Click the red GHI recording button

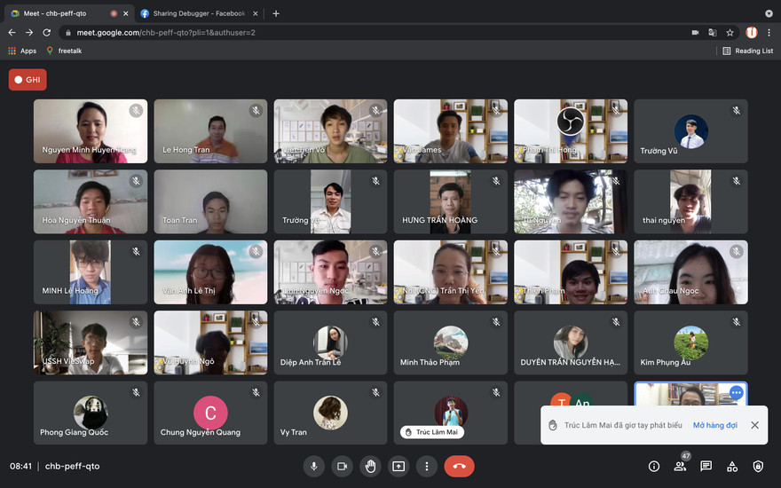pos(28,79)
